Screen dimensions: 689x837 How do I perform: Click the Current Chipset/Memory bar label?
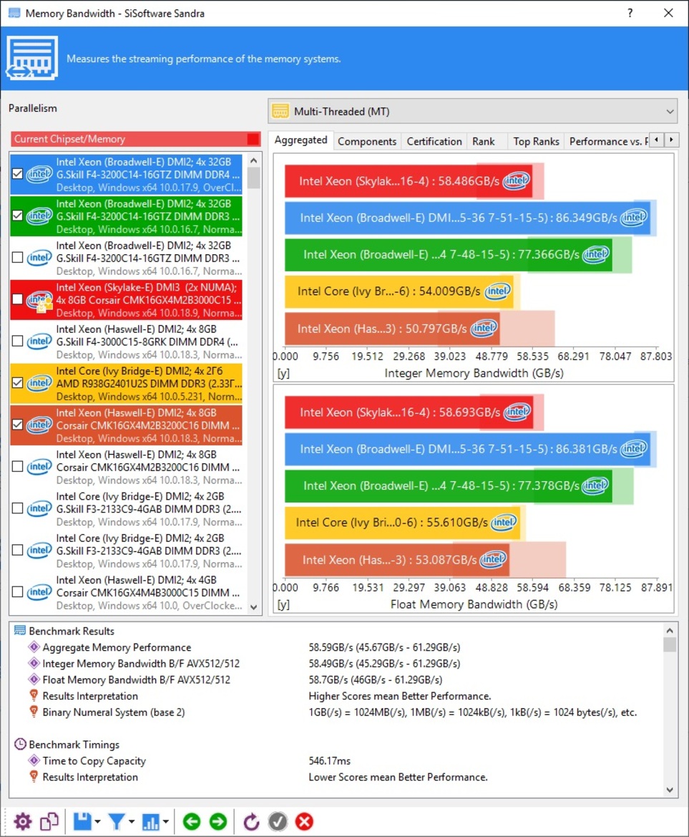coord(70,139)
